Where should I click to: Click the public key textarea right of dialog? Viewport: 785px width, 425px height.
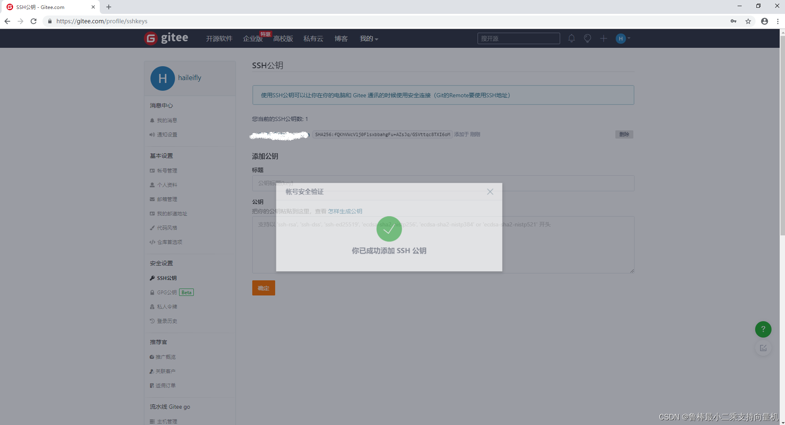tap(568, 244)
